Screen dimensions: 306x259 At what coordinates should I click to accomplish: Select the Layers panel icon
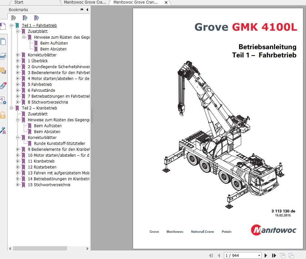point(4,56)
